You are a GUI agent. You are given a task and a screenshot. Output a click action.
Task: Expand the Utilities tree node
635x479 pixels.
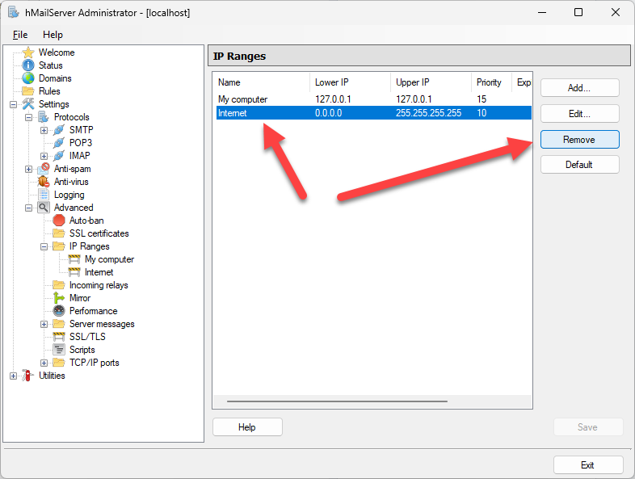(x=14, y=376)
